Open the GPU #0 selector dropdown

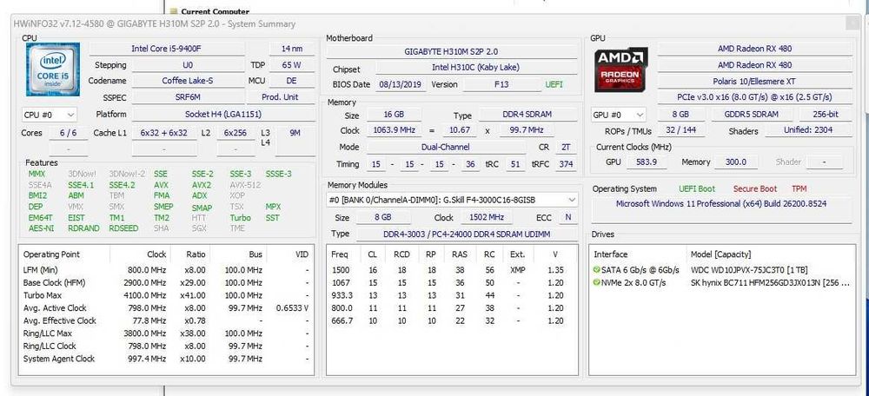(x=619, y=115)
